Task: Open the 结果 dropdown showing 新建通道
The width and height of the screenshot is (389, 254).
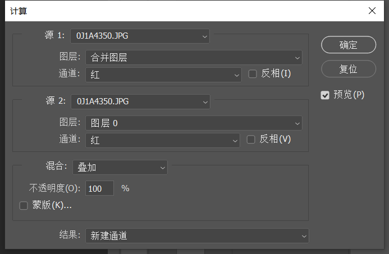Action: click(x=197, y=235)
